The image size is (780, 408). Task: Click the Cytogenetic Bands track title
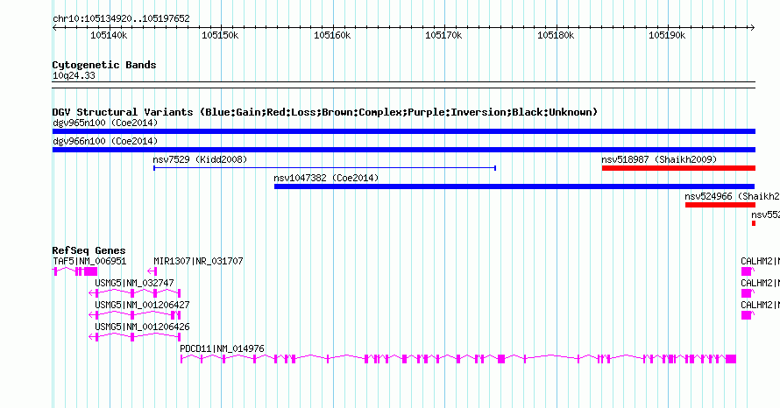click(x=104, y=65)
